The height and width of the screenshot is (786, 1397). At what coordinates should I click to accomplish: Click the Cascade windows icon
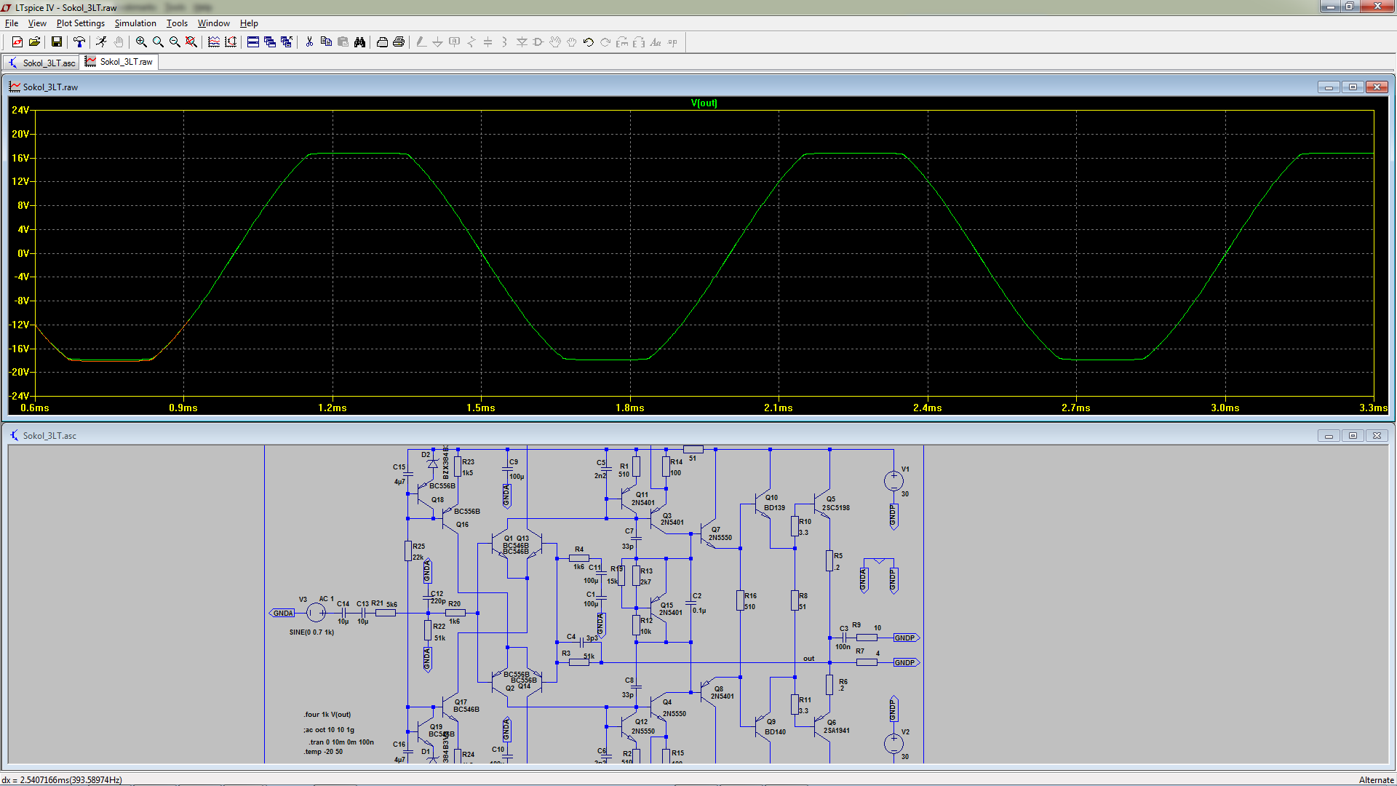point(270,42)
